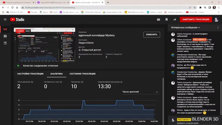
Task: Click the share arrow icon in header
Action: [x=174, y=19]
